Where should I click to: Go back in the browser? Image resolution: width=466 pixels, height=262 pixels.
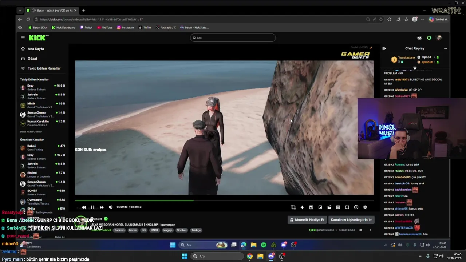click(20, 19)
